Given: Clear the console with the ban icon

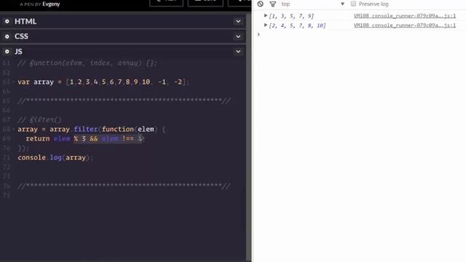Looking at the screenshot, I should [x=261, y=4].
